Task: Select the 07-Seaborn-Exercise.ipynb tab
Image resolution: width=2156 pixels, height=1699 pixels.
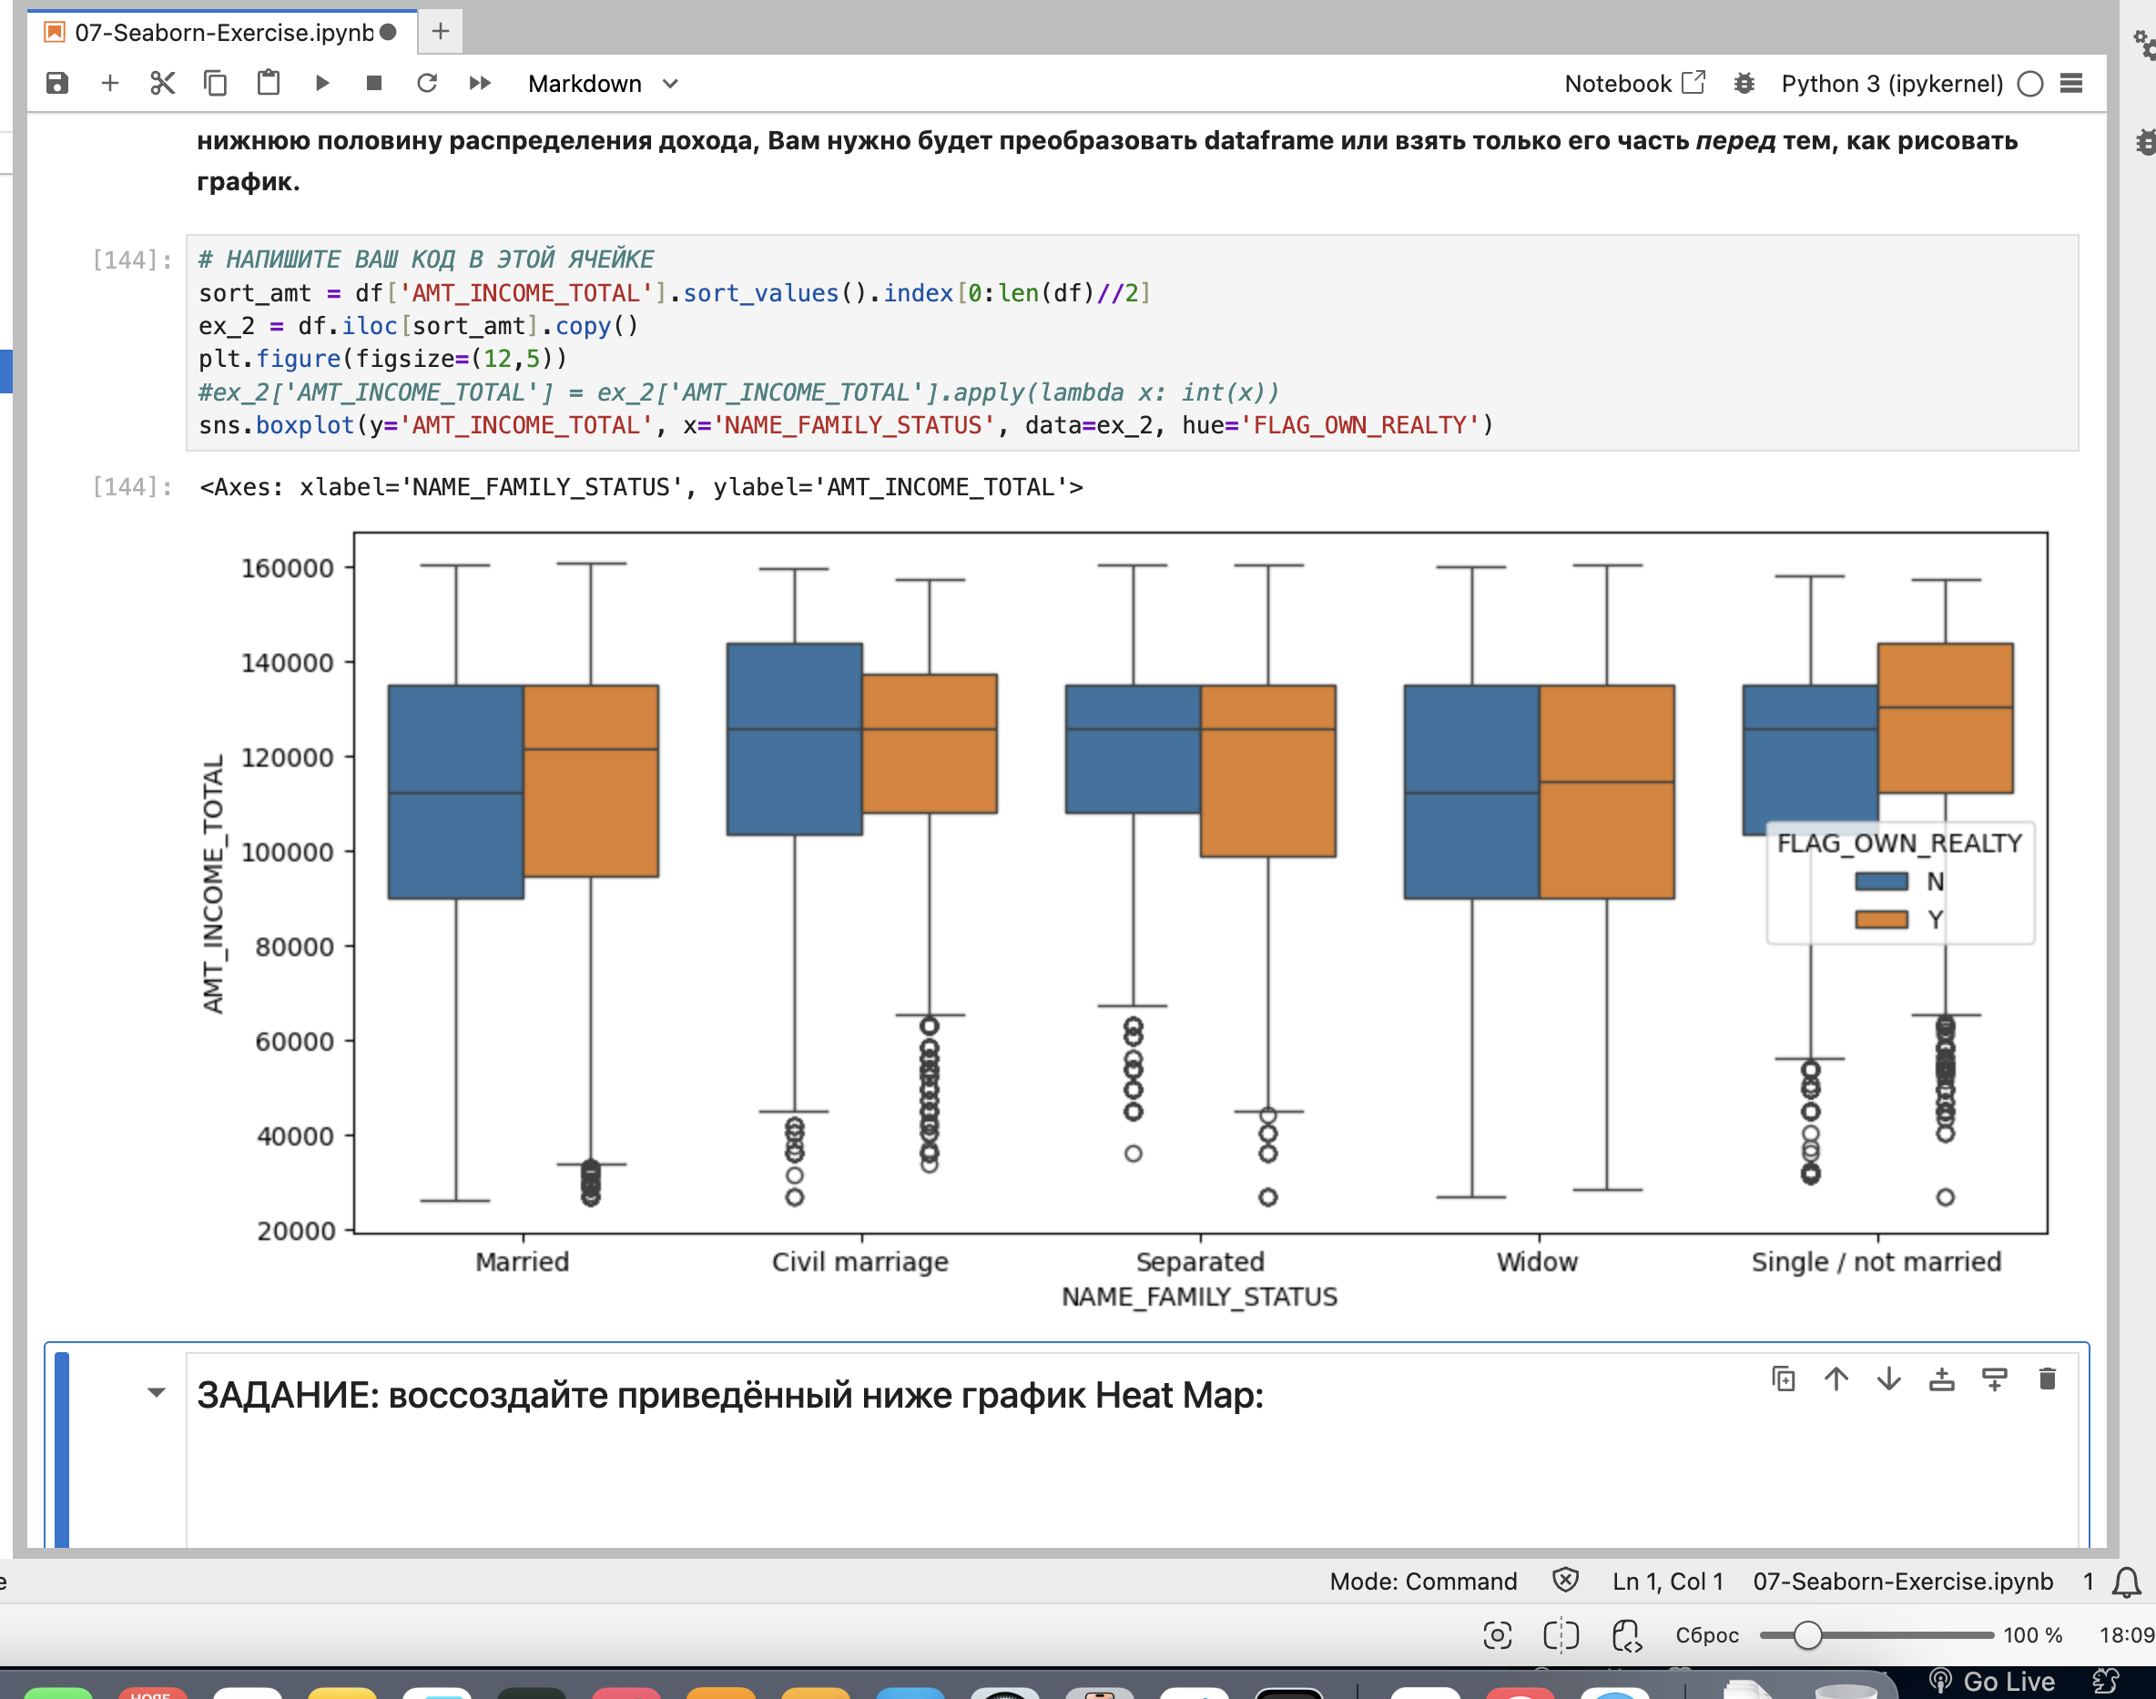Action: [223, 33]
